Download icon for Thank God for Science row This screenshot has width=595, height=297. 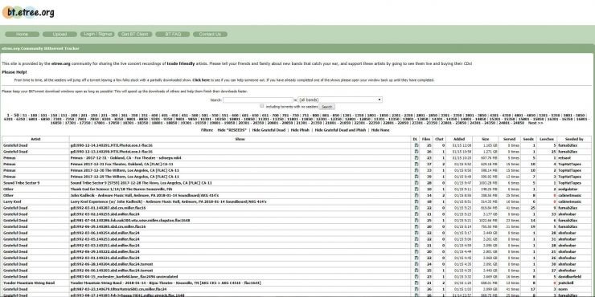(x=416, y=189)
